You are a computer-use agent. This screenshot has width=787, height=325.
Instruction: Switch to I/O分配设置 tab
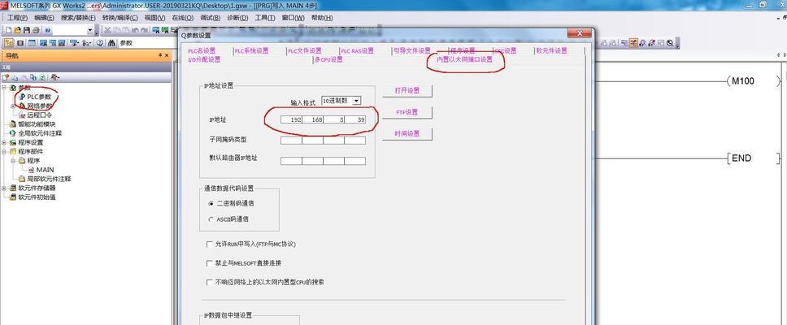(204, 59)
